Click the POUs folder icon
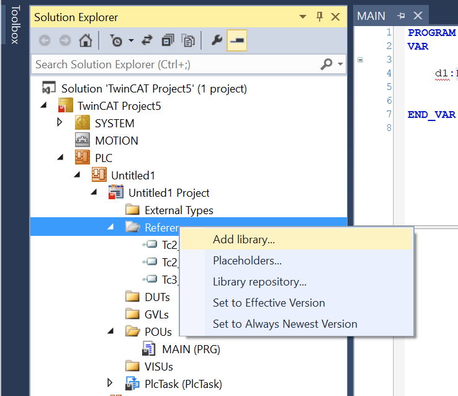 [133, 331]
